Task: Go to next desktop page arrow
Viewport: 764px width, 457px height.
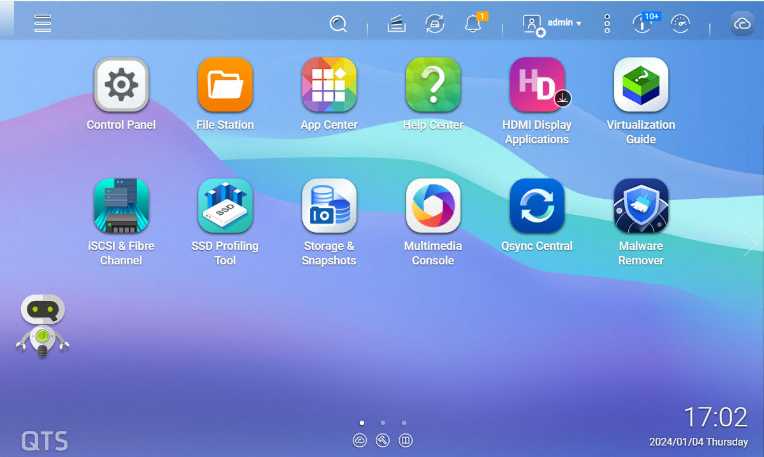Action: (x=751, y=243)
